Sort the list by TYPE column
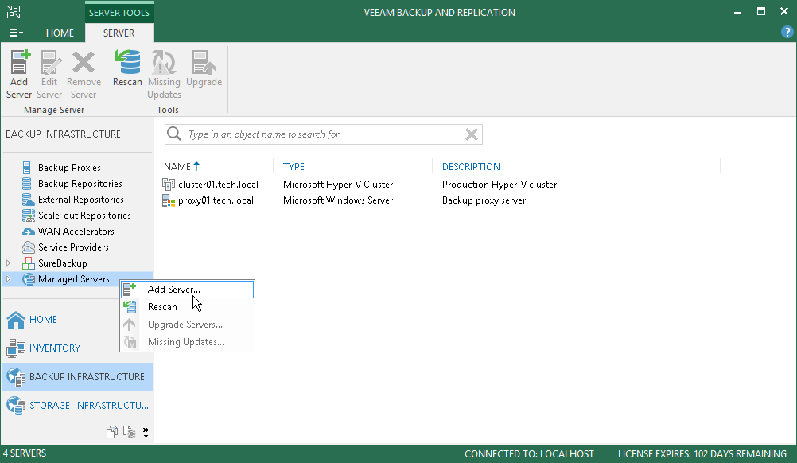The height and width of the screenshot is (463, 797). (294, 167)
